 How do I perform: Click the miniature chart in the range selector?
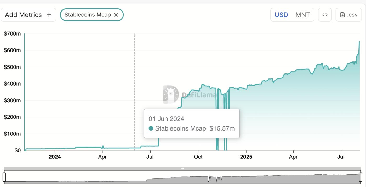tap(183, 177)
